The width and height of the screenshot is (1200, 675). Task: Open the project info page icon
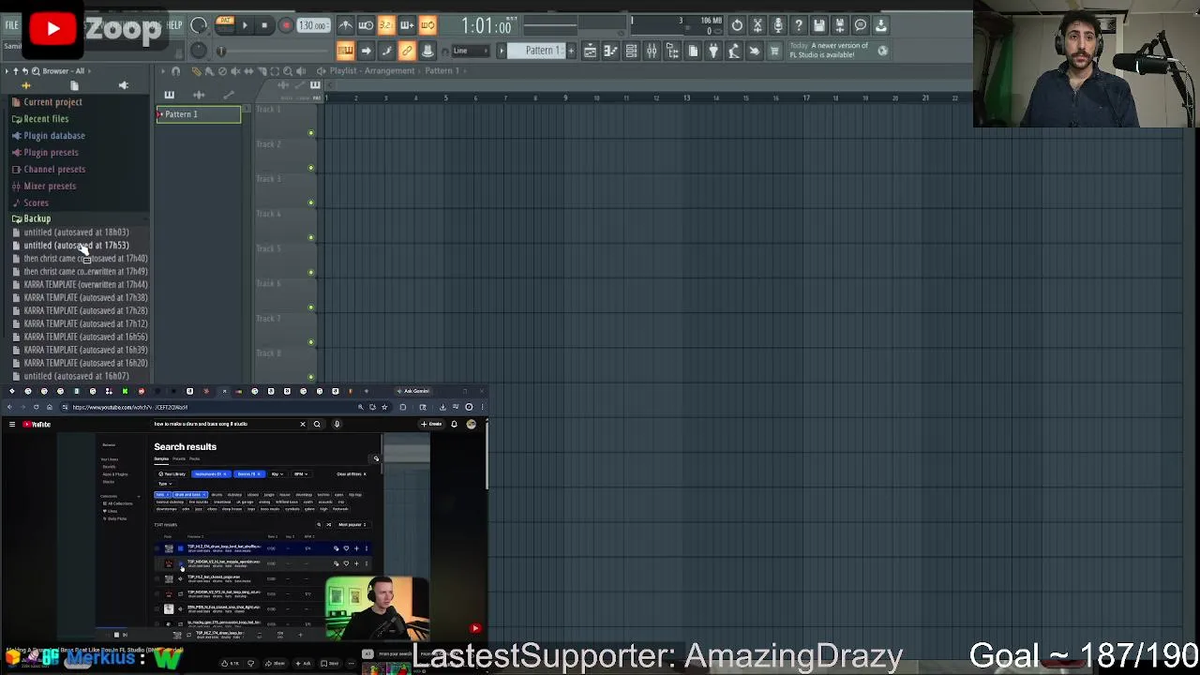coord(693,51)
